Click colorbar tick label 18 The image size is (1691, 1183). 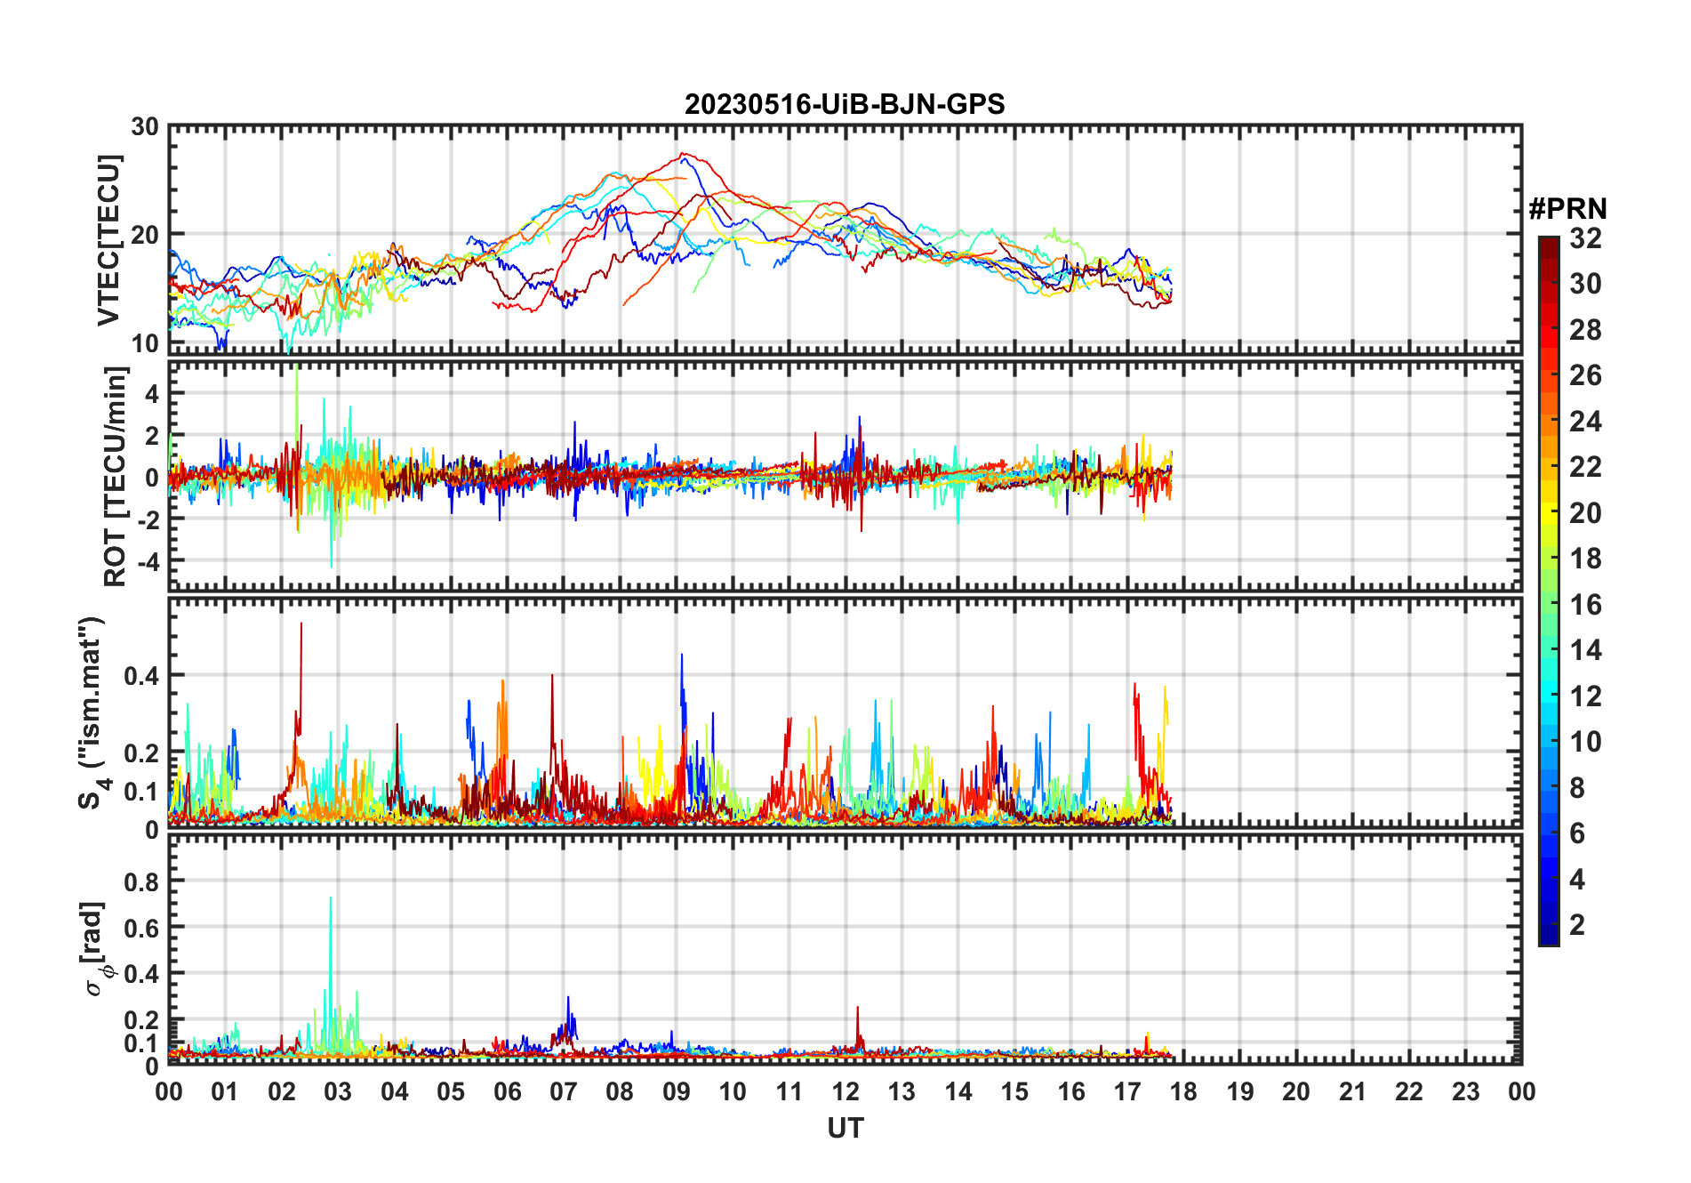[1585, 559]
